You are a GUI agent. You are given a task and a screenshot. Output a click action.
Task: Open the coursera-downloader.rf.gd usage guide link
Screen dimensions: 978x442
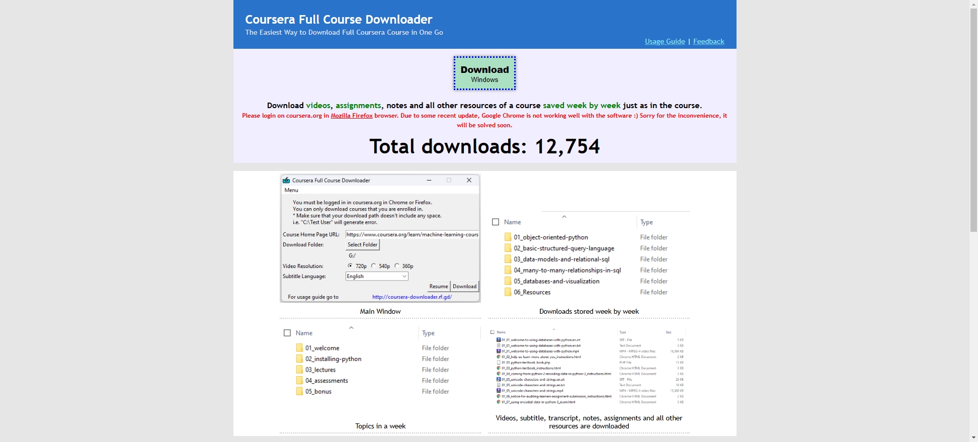pos(412,297)
